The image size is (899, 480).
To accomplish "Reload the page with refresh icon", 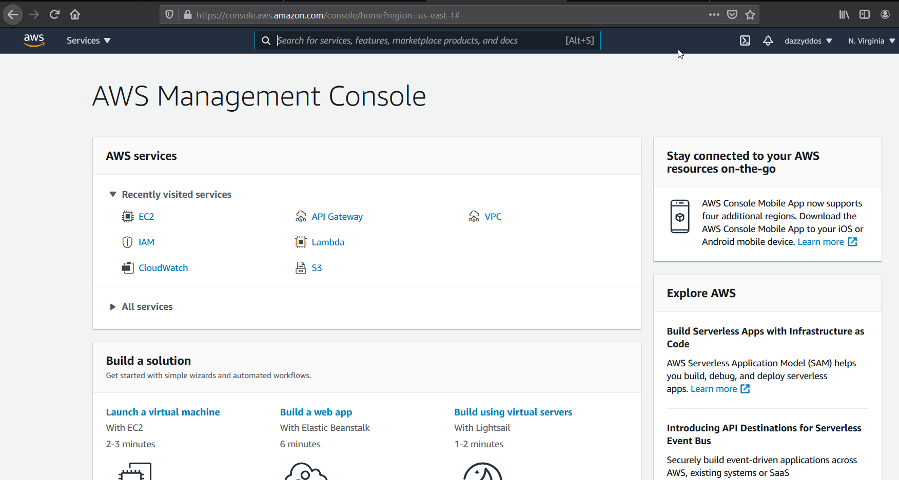I will point(54,14).
